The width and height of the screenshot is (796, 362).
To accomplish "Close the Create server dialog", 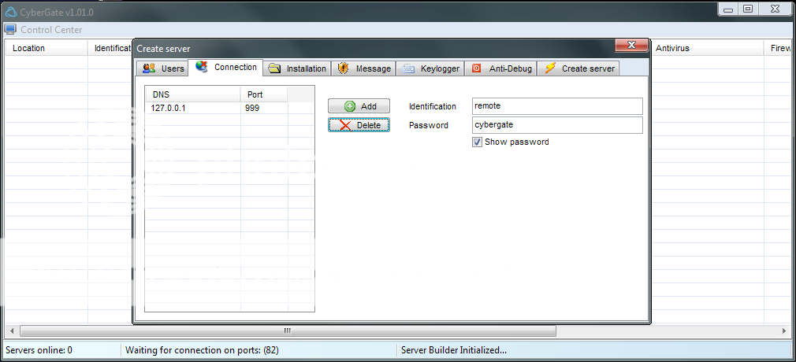I will [x=631, y=45].
